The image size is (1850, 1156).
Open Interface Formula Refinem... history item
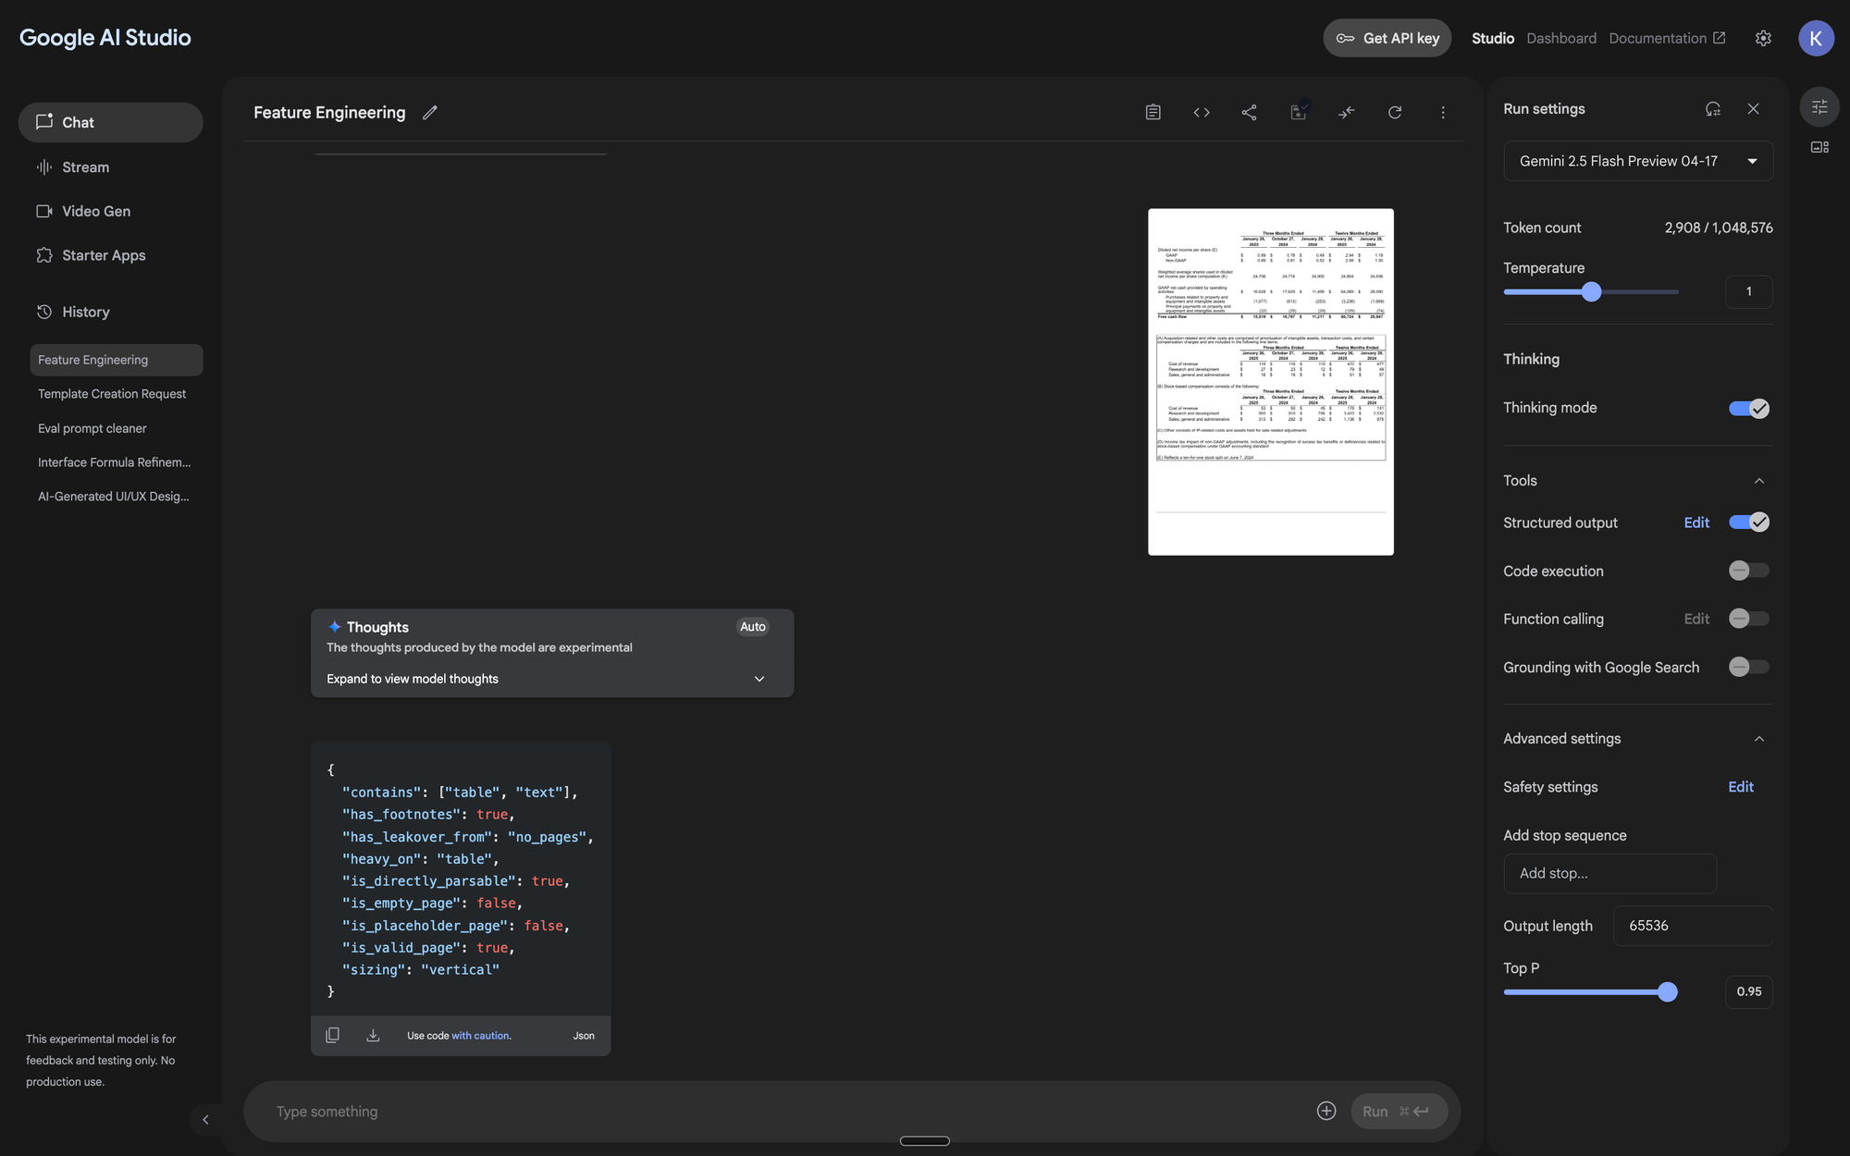117,462
